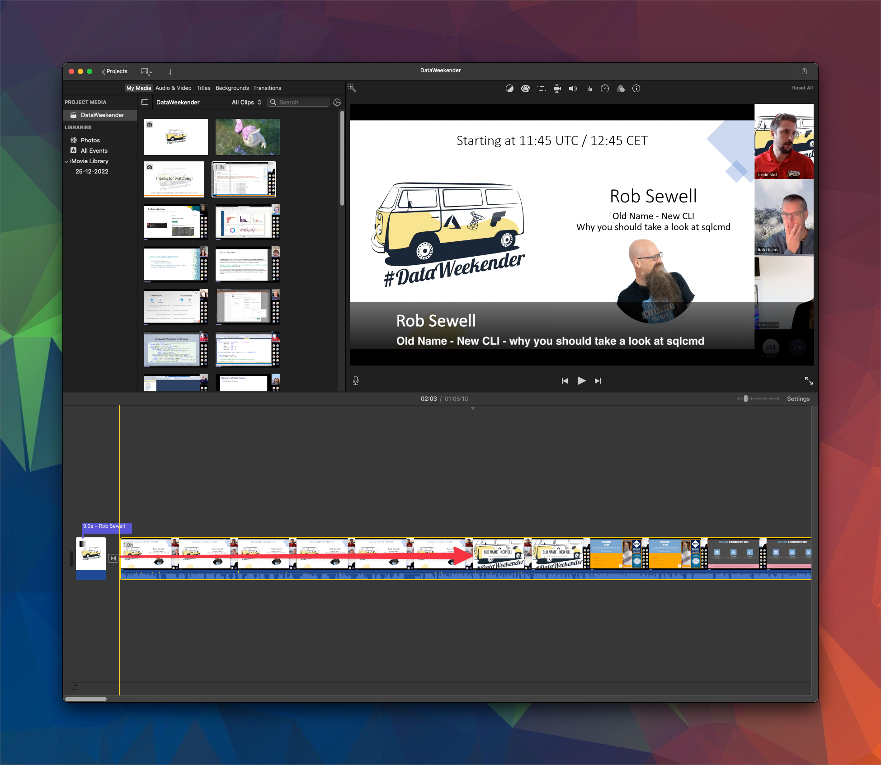The width and height of the screenshot is (881, 765).
Task: Open the All Clips filter dropdown
Action: [246, 102]
